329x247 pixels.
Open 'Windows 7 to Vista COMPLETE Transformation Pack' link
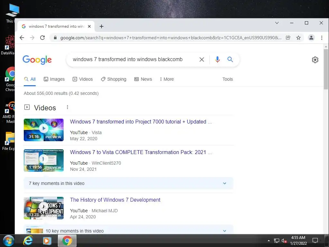141,152
